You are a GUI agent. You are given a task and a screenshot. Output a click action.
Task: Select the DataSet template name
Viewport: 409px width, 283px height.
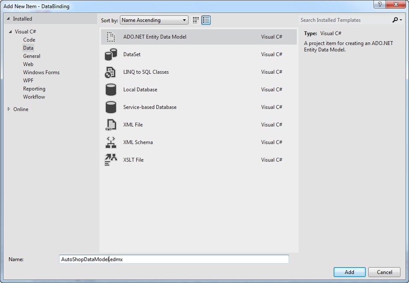coord(132,54)
